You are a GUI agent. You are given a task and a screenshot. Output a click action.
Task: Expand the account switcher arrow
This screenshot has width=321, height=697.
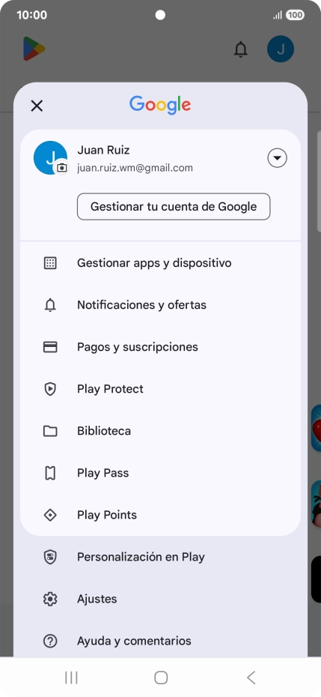(277, 158)
